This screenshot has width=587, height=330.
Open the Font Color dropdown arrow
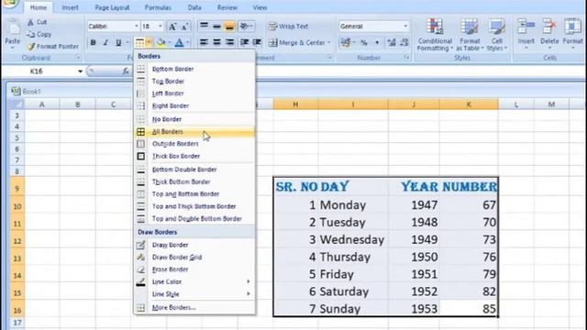[188, 43]
